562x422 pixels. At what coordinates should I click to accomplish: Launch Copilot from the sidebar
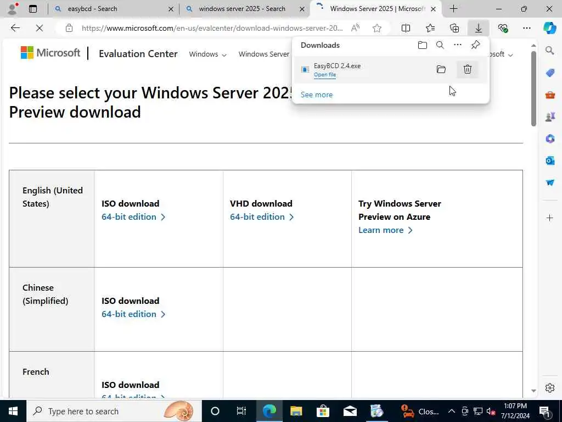point(549,28)
